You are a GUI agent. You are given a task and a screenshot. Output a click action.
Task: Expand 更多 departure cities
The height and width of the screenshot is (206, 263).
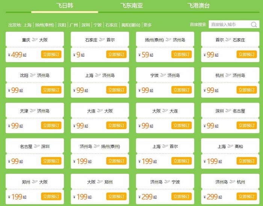(x=148, y=25)
